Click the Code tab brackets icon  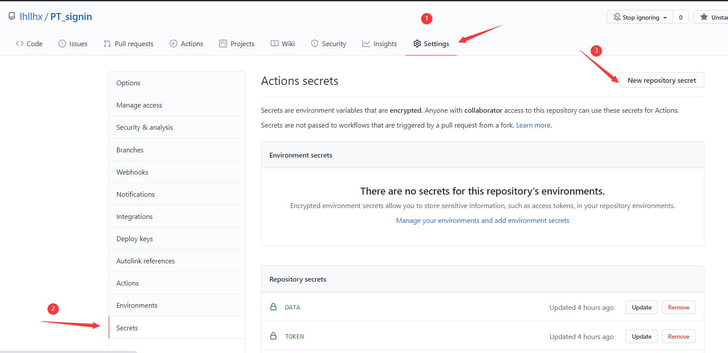tap(20, 44)
